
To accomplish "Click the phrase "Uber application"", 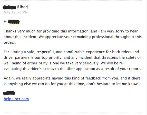I will point(81,69).
